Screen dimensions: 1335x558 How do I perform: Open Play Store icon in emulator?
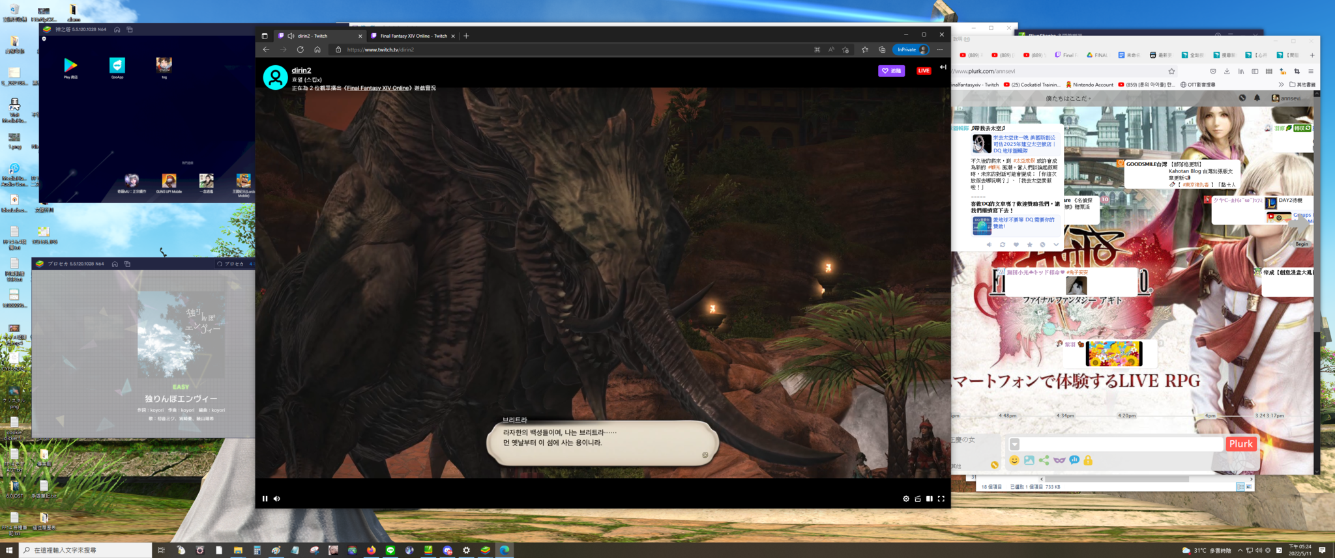pyautogui.click(x=70, y=66)
